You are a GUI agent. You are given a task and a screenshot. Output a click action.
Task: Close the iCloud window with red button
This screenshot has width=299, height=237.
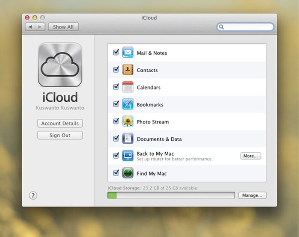click(27, 18)
